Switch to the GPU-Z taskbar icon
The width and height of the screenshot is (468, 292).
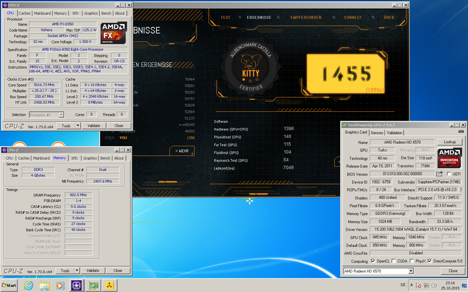click(93, 286)
